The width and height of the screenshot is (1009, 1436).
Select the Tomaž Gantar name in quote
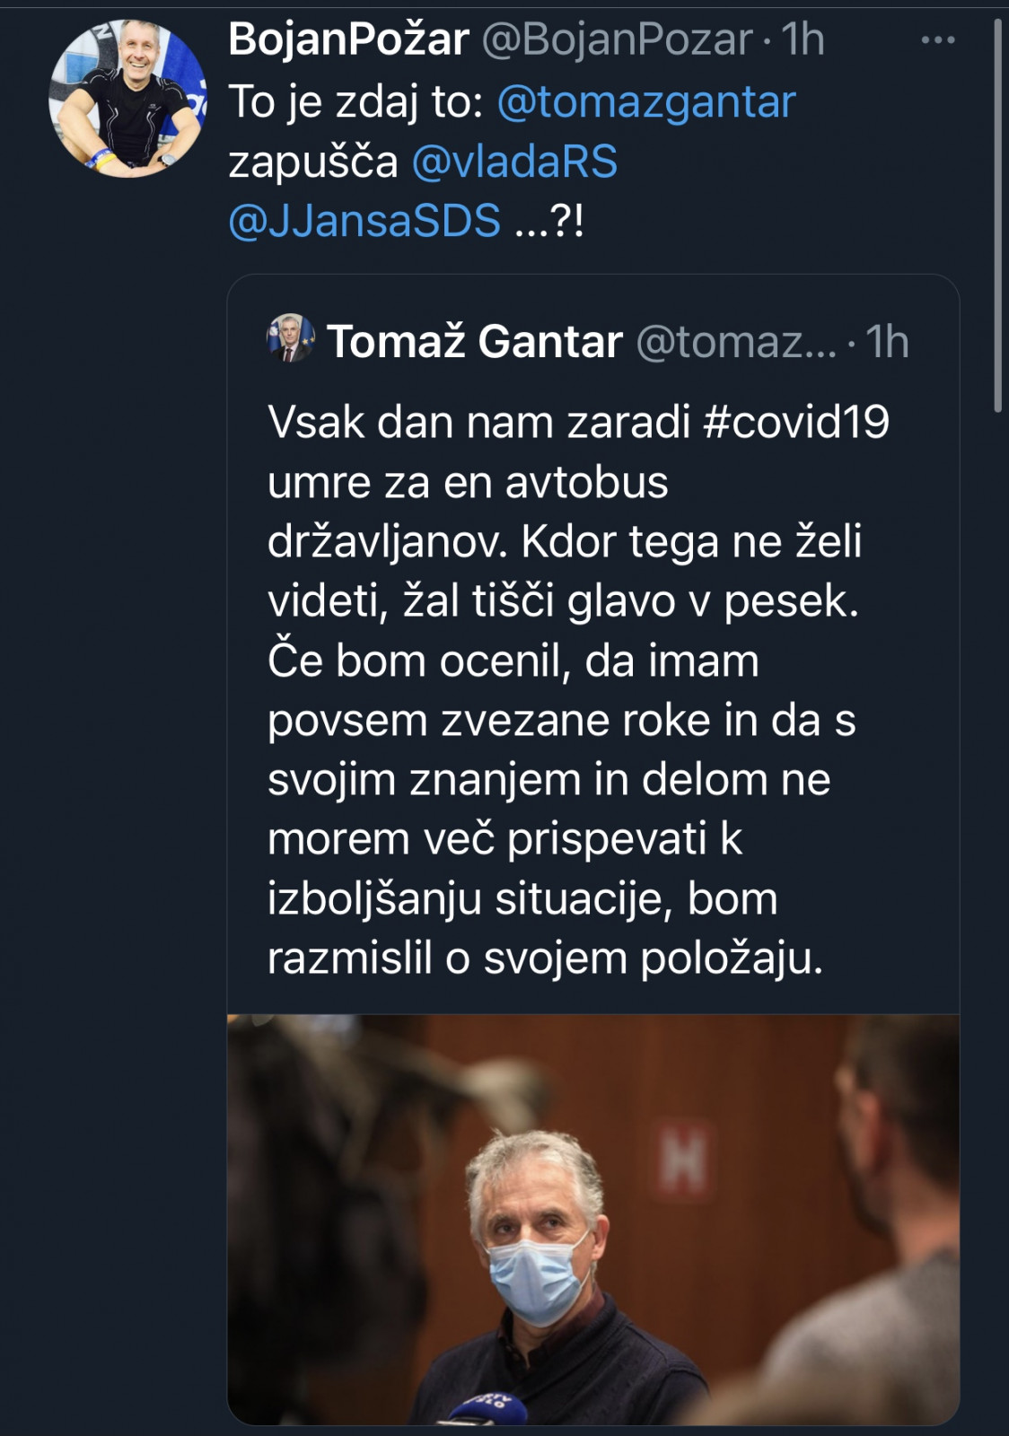click(x=475, y=342)
